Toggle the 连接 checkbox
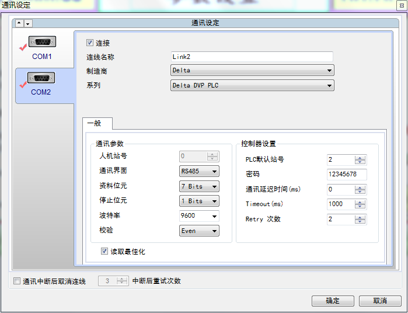The width and height of the screenshot is (408, 313). tap(90, 43)
